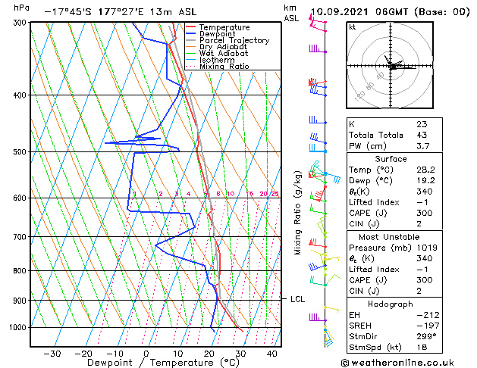
Task: Click the 'km ASL' axis unit label
Action: 291,13
